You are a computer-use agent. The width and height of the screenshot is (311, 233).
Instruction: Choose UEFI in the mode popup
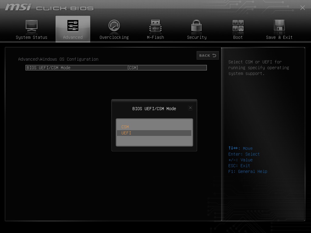point(154,133)
